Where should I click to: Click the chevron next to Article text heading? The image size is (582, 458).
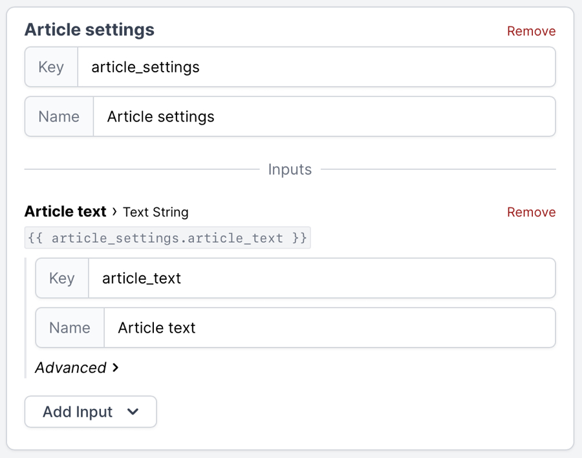click(x=113, y=212)
